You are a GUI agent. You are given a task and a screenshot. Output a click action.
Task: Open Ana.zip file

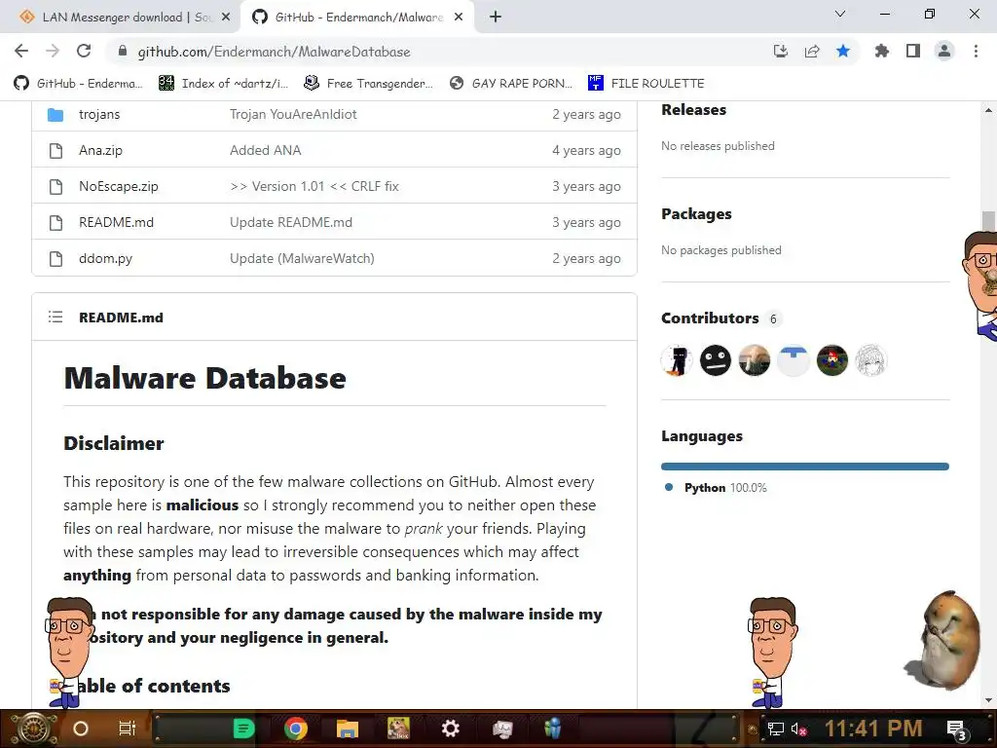click(x=100, y=151)
